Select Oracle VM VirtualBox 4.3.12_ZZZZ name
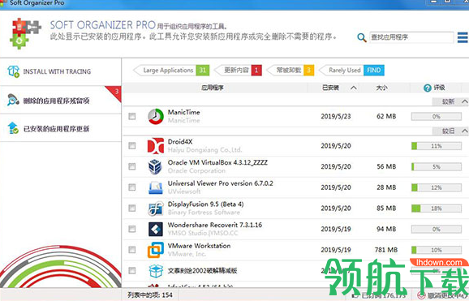The height and width of the screenshot is (301, 469). coord(217,162)
